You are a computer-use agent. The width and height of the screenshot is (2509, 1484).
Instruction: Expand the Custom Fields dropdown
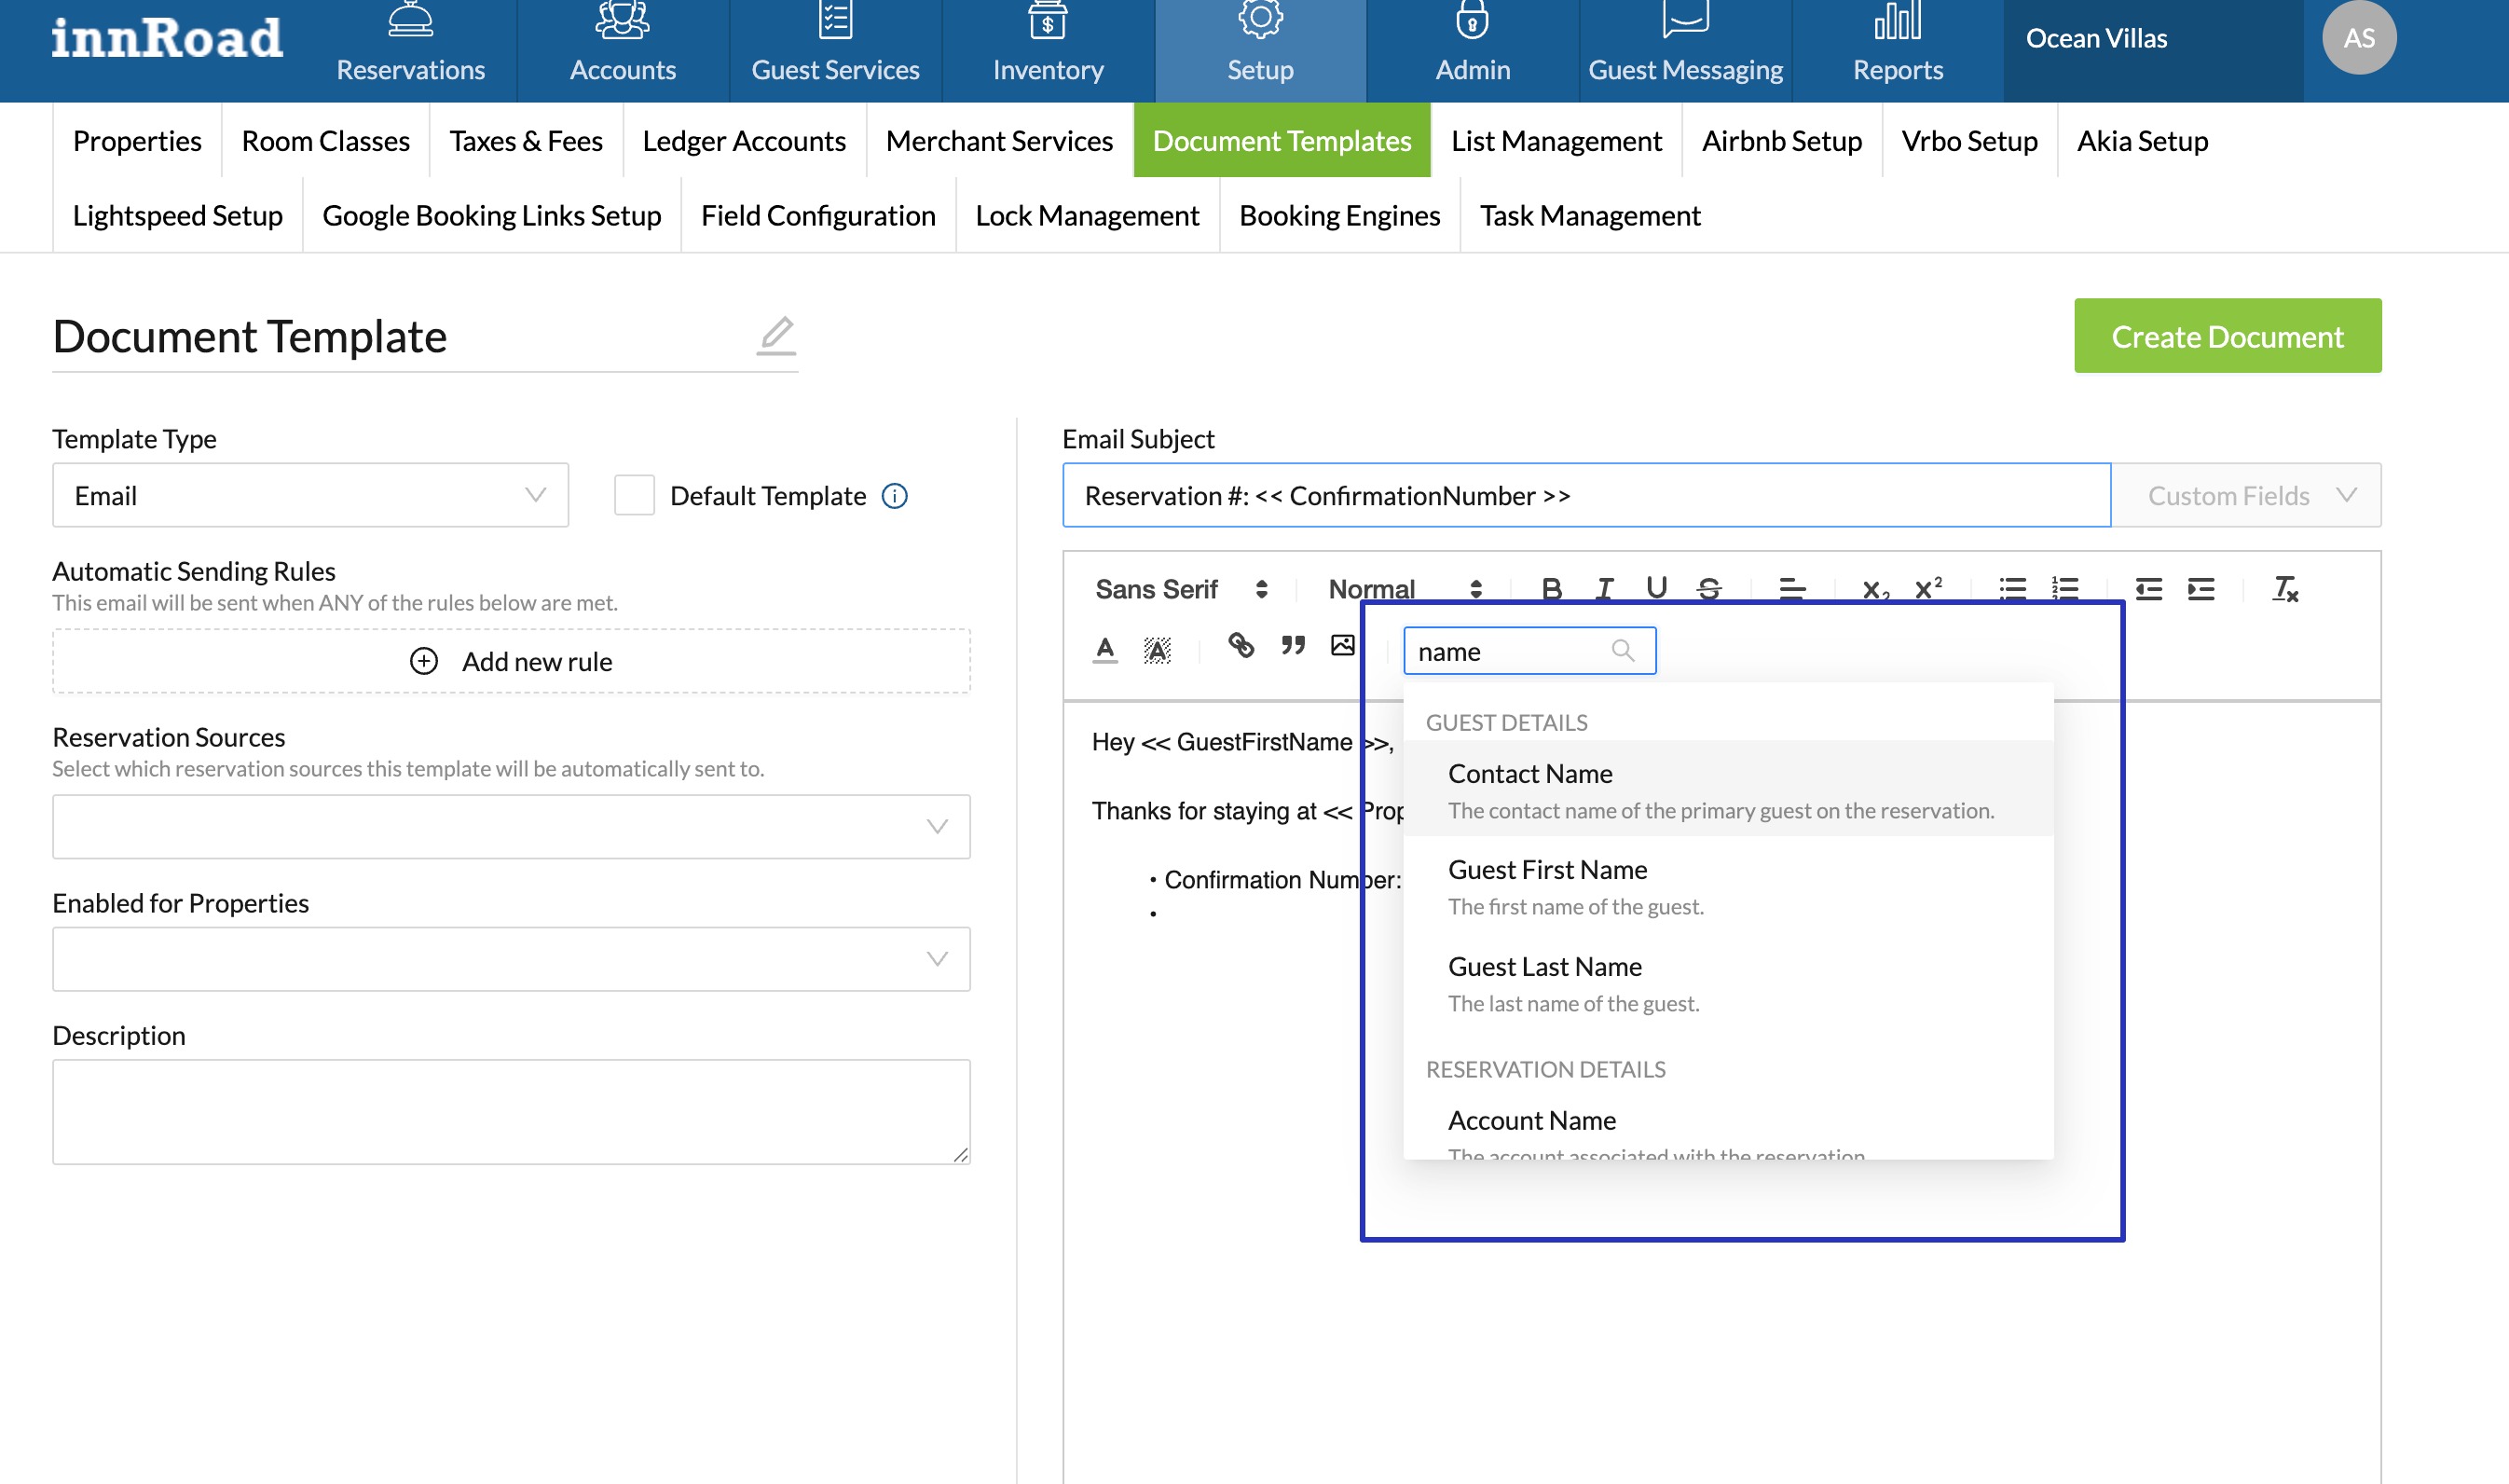pyautogui.click(x=2246, y=495)
